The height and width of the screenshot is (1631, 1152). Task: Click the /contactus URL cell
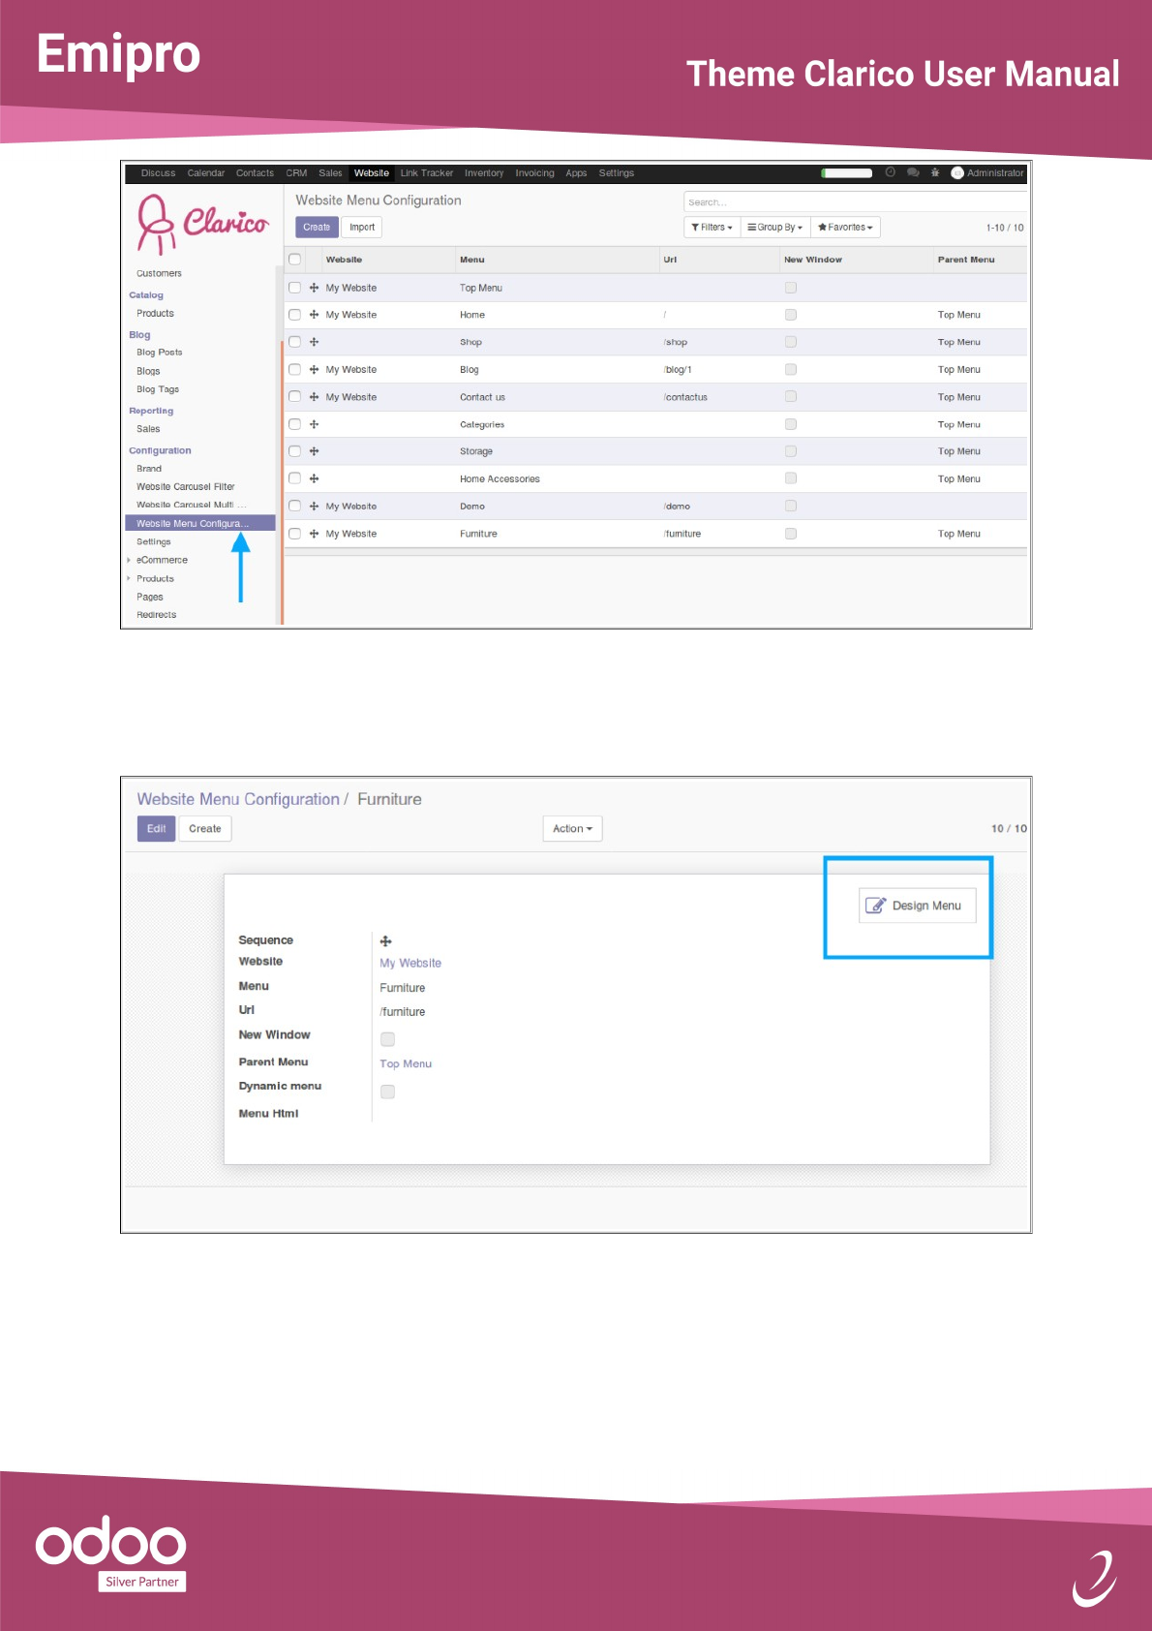[x=685, y=397]
